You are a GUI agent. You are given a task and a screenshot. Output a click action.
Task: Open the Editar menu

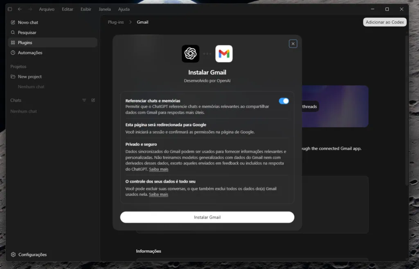68,9
